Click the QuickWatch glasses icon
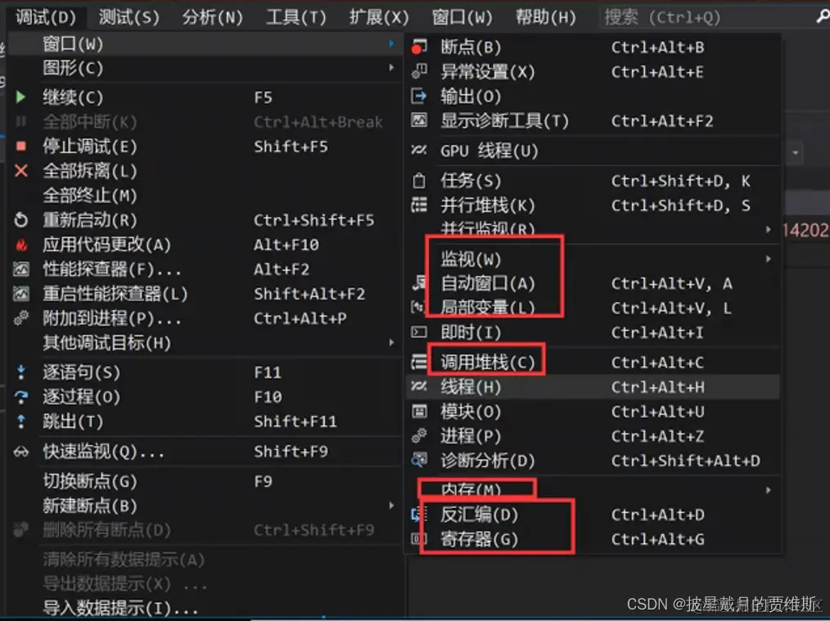Viewport: 830px width, 621px height. click(x=21, y=452)
